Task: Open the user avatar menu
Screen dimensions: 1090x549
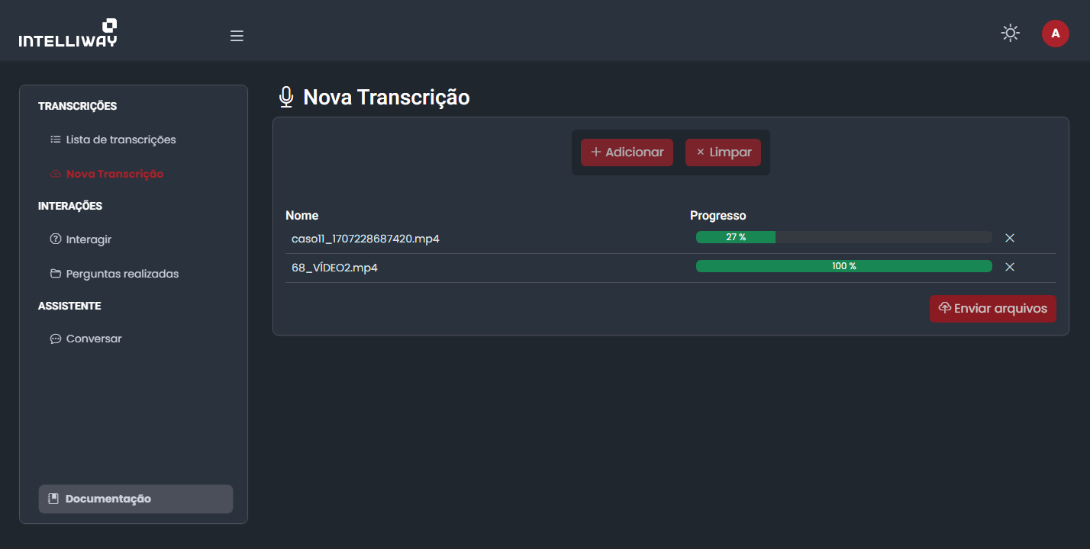Action: click(x=1055, y=34)
